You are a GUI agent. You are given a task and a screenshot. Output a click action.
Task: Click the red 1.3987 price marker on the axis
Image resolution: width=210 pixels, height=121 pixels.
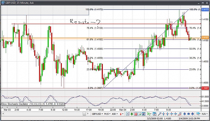point(205,88)
